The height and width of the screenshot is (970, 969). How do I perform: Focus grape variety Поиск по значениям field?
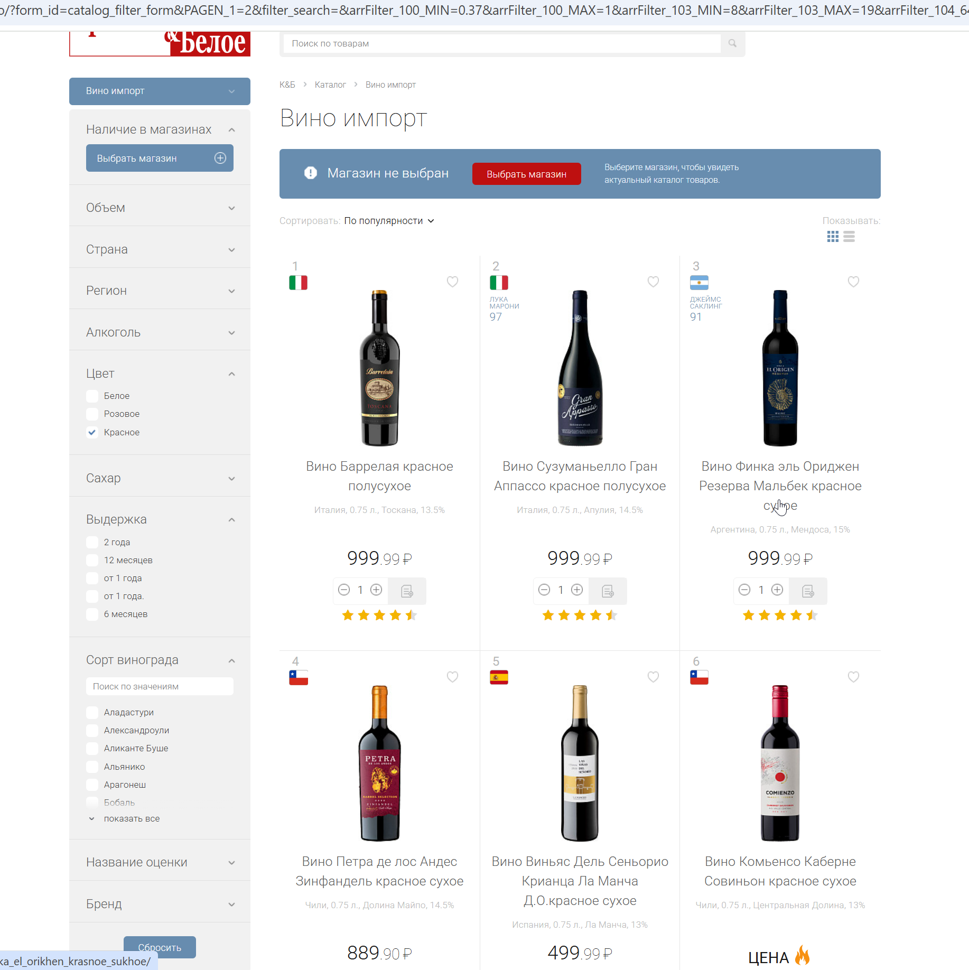tap(160, 686)
